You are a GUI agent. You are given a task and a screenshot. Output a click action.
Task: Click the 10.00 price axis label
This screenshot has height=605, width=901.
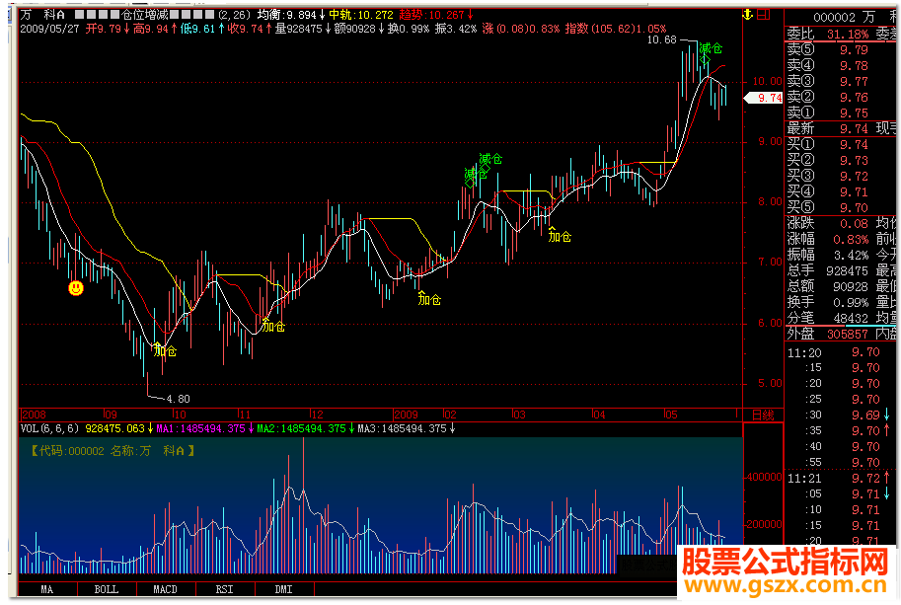pyautogui.click(x=767, y=81)
